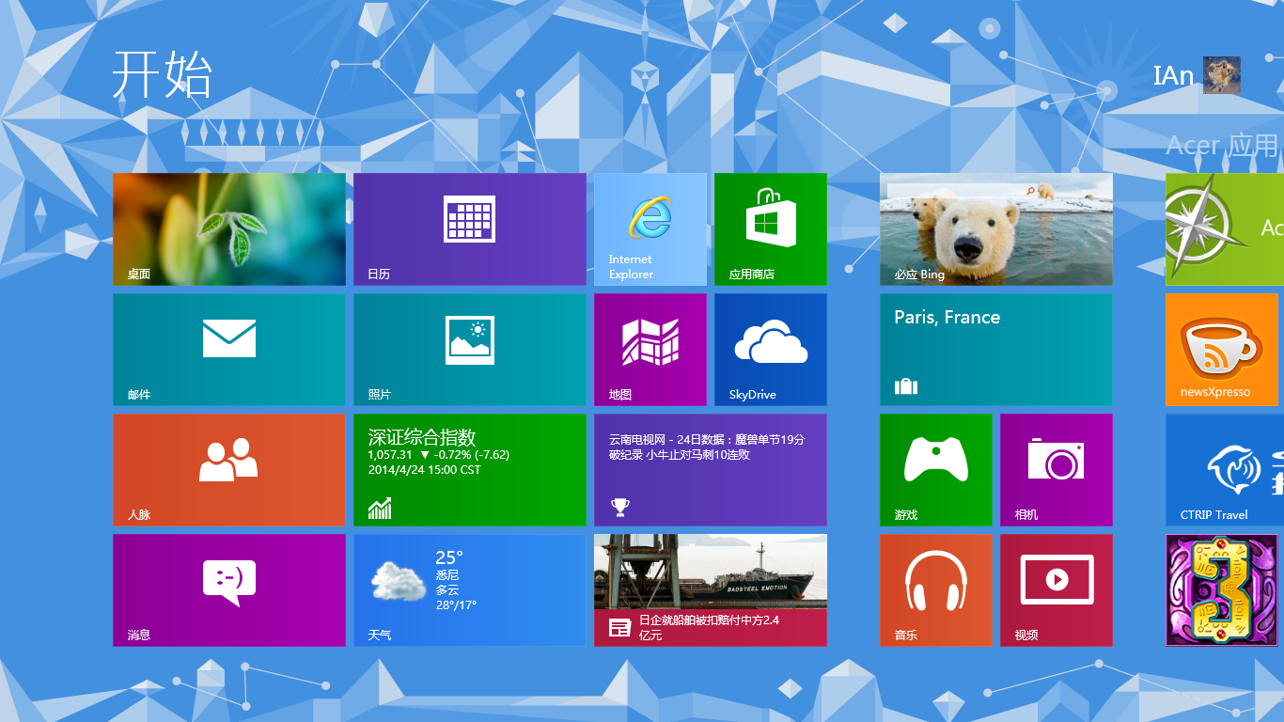Open the newsXpresso tile

[1222, 350]
